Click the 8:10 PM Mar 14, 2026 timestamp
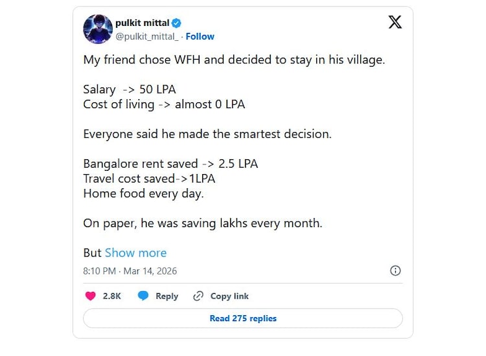The height and width of the screenshot is (356, 486). pyautogui.click(x=130, y=271)
